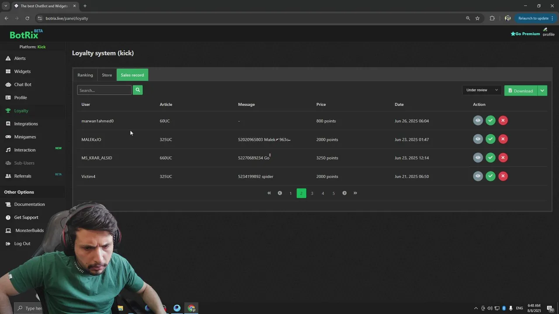
Task: Go to page 5
Action: coord(334,193)
